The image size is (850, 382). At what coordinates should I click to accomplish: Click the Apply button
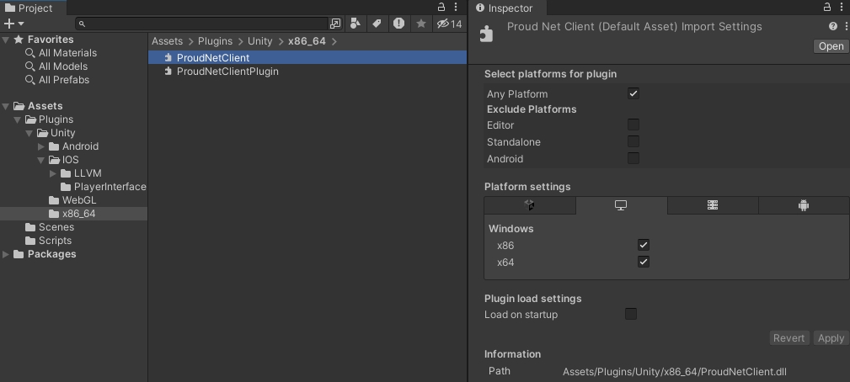coord(831,337)
